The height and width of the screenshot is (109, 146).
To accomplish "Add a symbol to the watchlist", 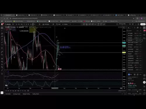I will (135, 28).
